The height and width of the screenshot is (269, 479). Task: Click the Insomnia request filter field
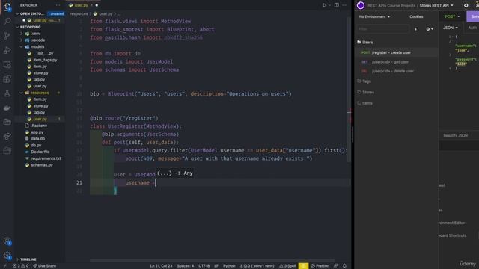tap(383, 29)
